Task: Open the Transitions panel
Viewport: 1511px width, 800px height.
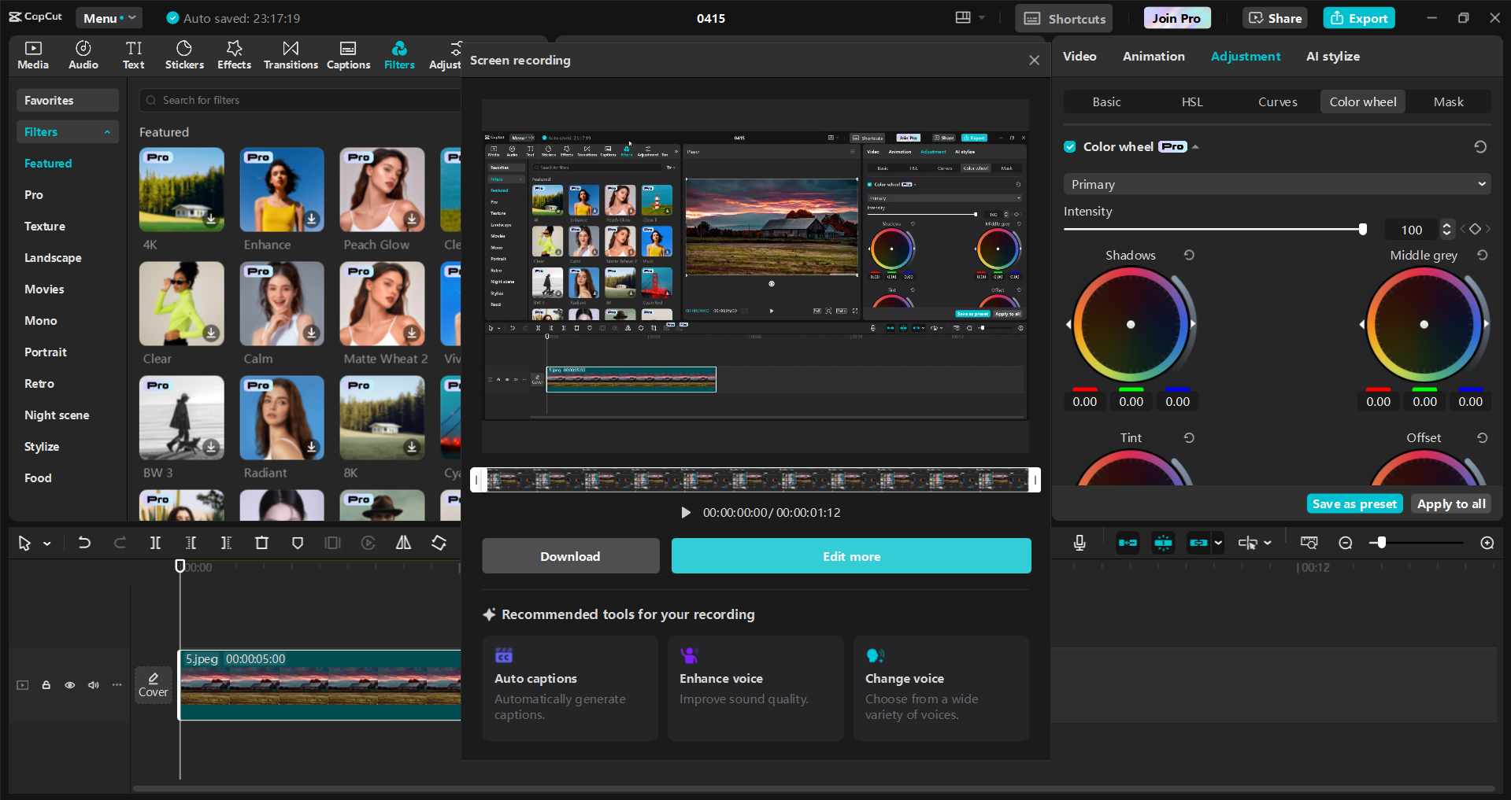Action: pos(291,55)
